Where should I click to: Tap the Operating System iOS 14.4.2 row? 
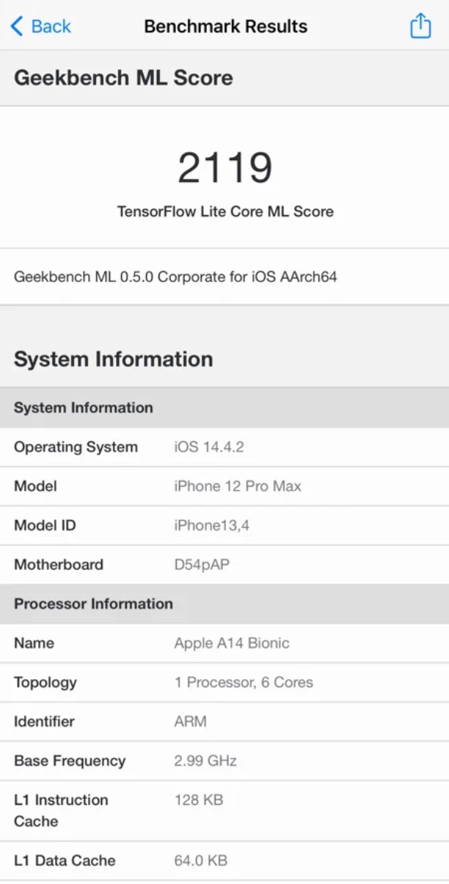click(x=224, y=447)
